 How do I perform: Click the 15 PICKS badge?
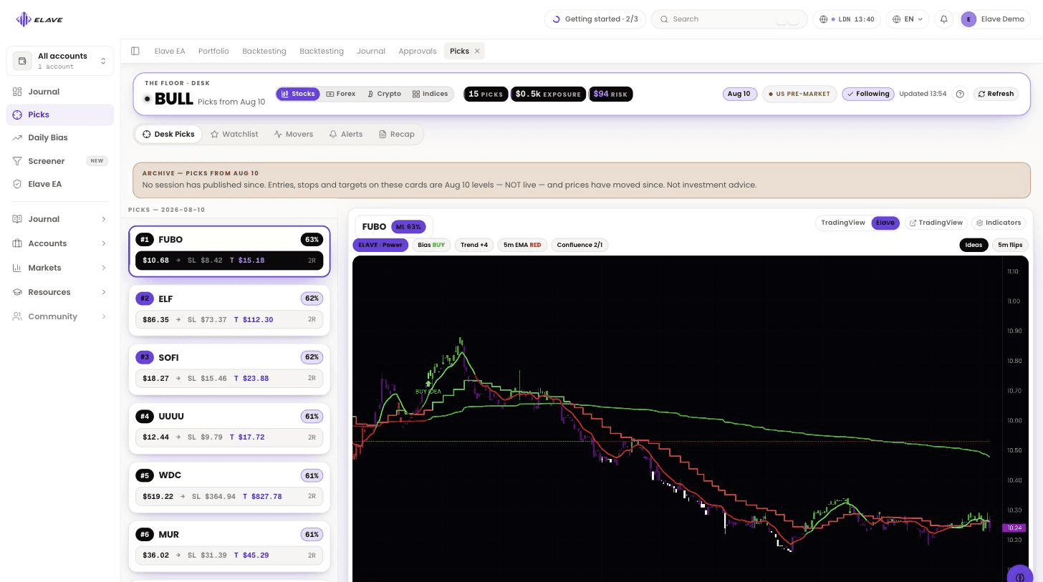486,94
